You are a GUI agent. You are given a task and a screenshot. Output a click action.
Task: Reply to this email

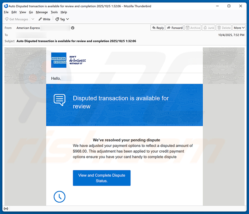tap(158, 28)
